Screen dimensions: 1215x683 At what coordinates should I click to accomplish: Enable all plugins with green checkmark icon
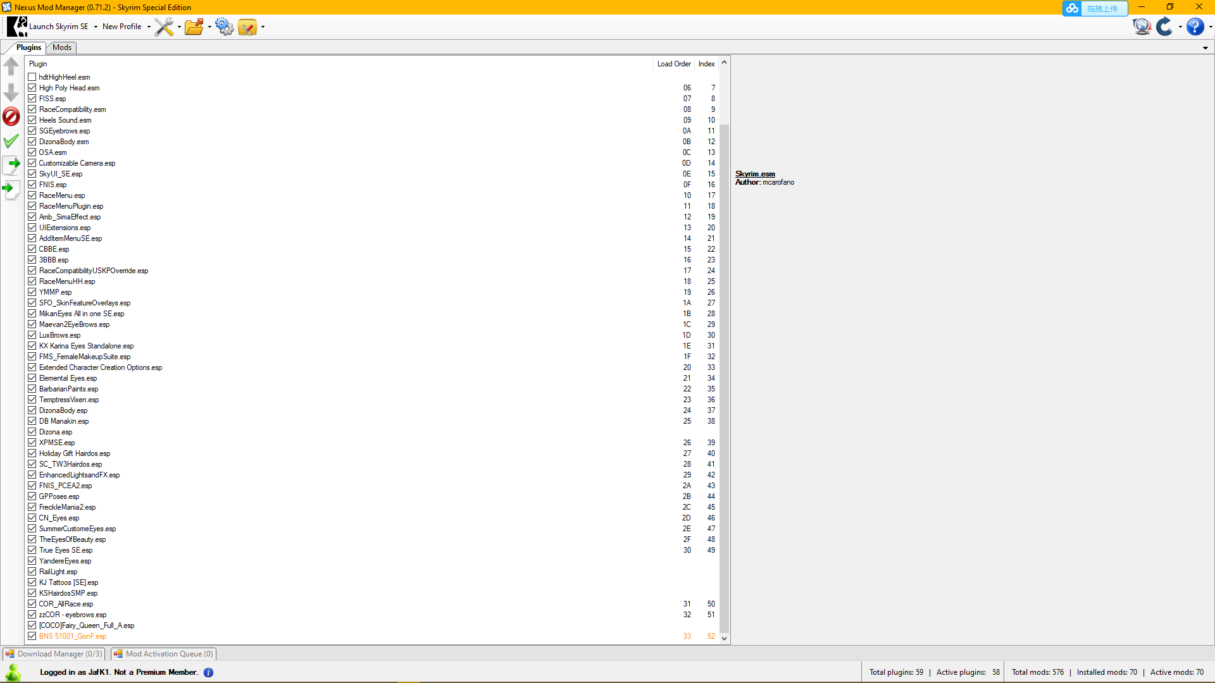[11, 141]
